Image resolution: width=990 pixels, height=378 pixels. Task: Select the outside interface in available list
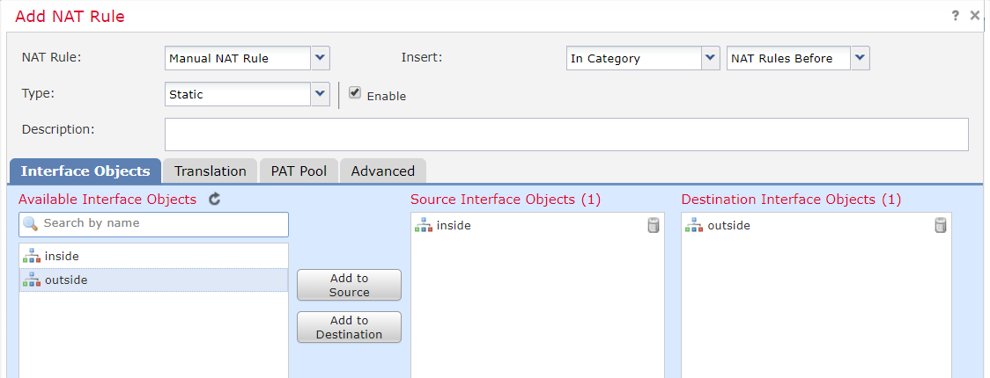click(x=66, y=280)
